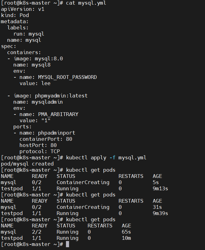Click the 'mysql:8.0' image value
Screen dimensions: 205x250
(x=49, y=59)
